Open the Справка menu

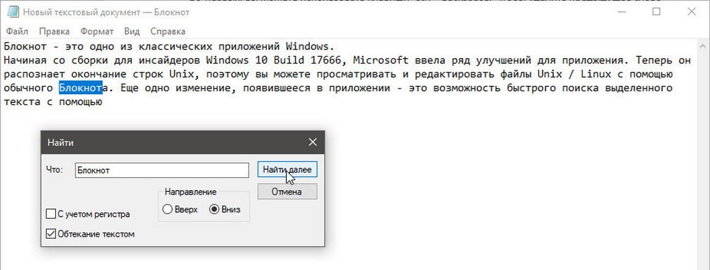167,31
